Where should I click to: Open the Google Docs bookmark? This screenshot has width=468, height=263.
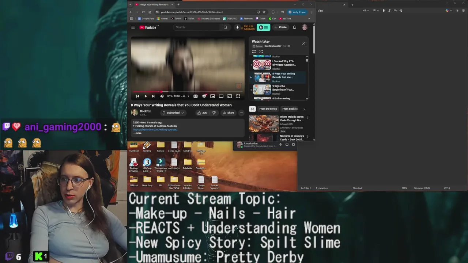point(146,19)
